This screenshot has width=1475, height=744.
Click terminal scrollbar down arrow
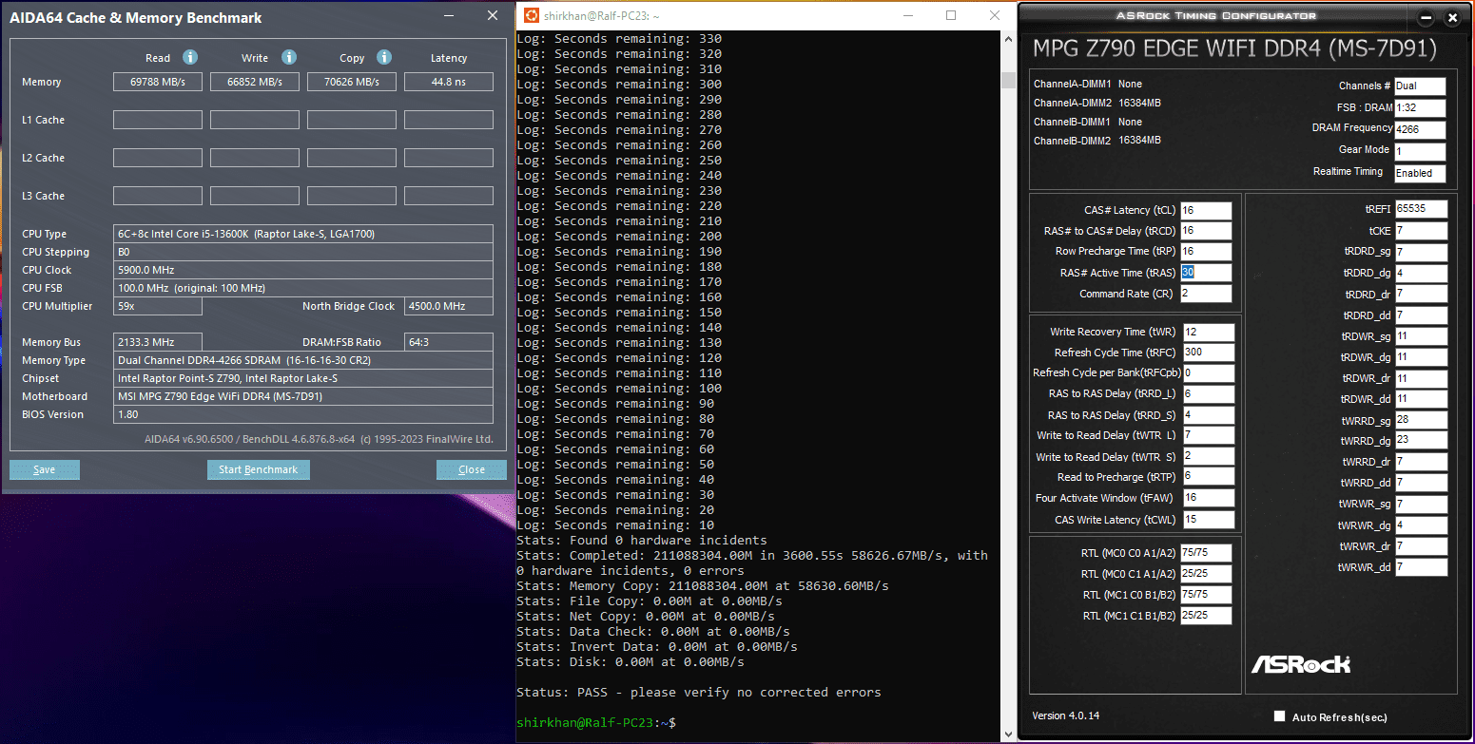click(x=1008, y=734)
